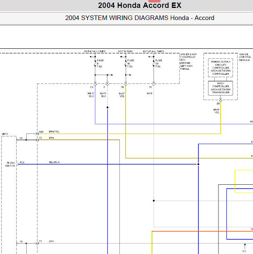Click the pin '26' label under transceiver

(x=218, y=103)
